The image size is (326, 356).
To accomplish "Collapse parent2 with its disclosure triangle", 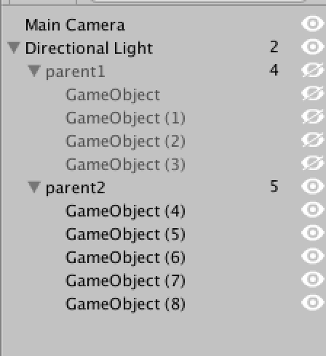I will point(34,187).
